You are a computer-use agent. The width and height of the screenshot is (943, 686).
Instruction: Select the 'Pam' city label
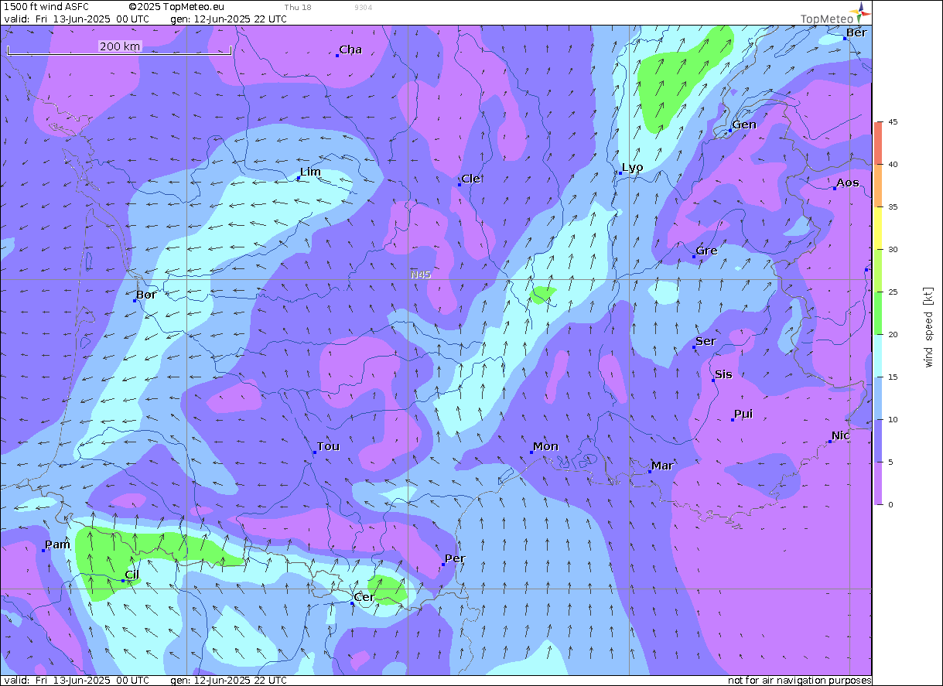coord(57,544)
